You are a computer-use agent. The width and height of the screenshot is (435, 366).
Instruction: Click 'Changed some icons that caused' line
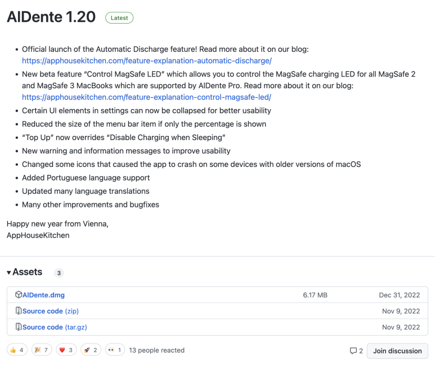tap(191, 164)
